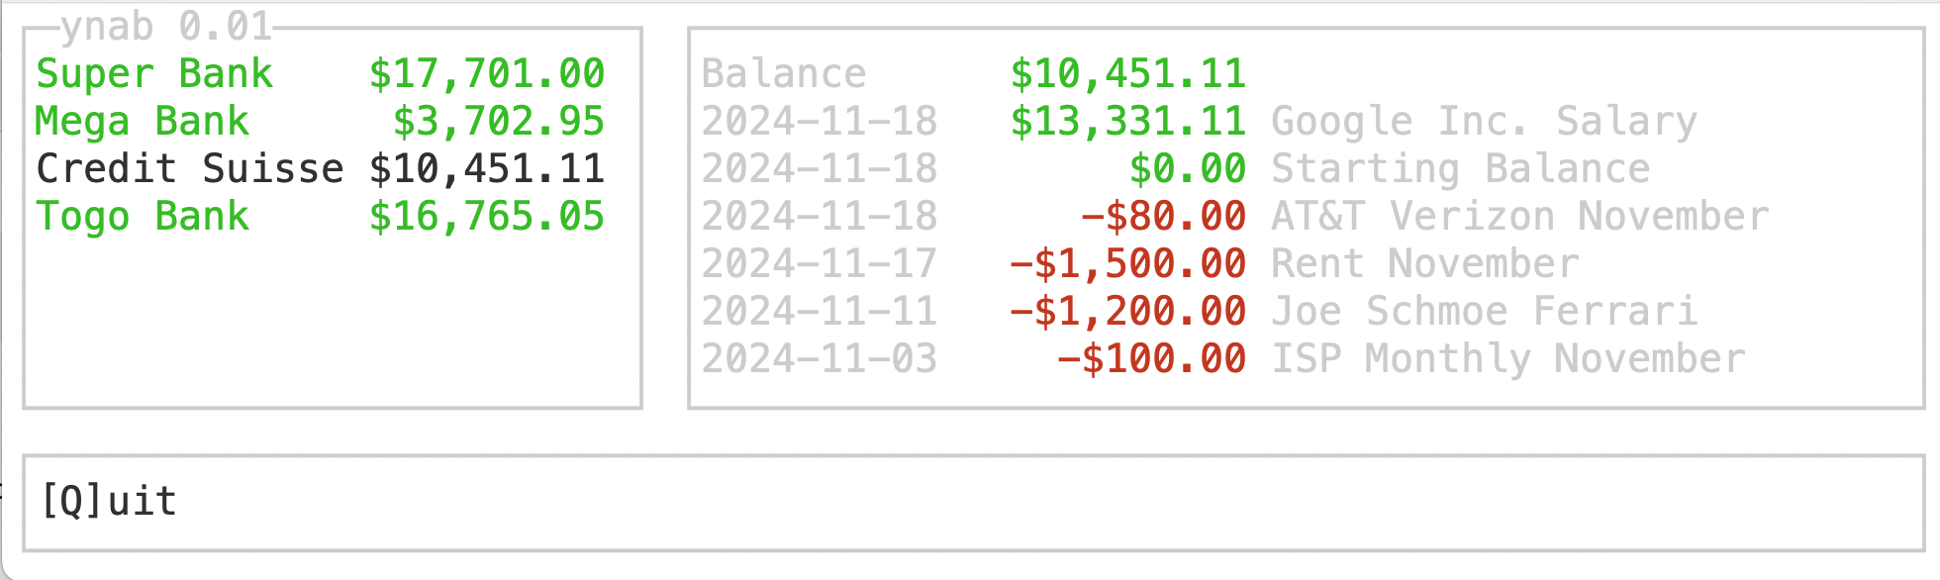This screenshot has width=1940, height=580.
Task: Click the Balance label in transactions panel
Action: [784, 74]
